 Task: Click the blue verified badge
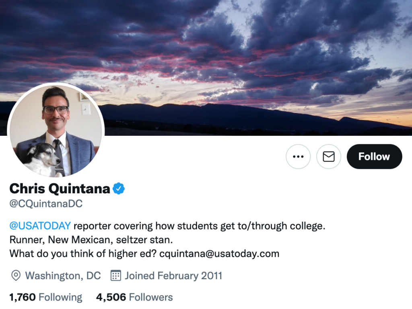point(119,188)
